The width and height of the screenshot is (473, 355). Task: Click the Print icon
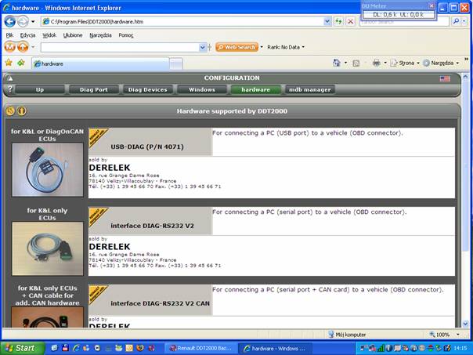(x=376, y=63)
